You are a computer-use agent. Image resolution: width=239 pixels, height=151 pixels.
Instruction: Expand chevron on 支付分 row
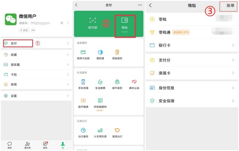click(233, 60)
